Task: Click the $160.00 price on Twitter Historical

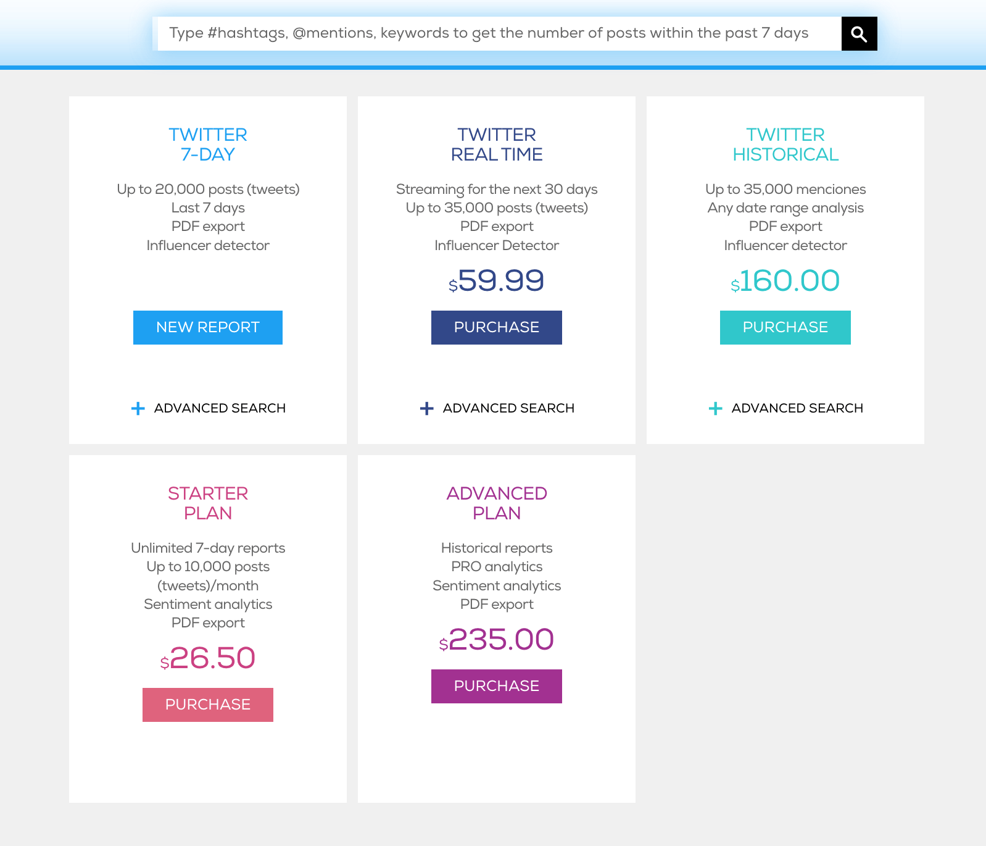Action: point(785,282)
